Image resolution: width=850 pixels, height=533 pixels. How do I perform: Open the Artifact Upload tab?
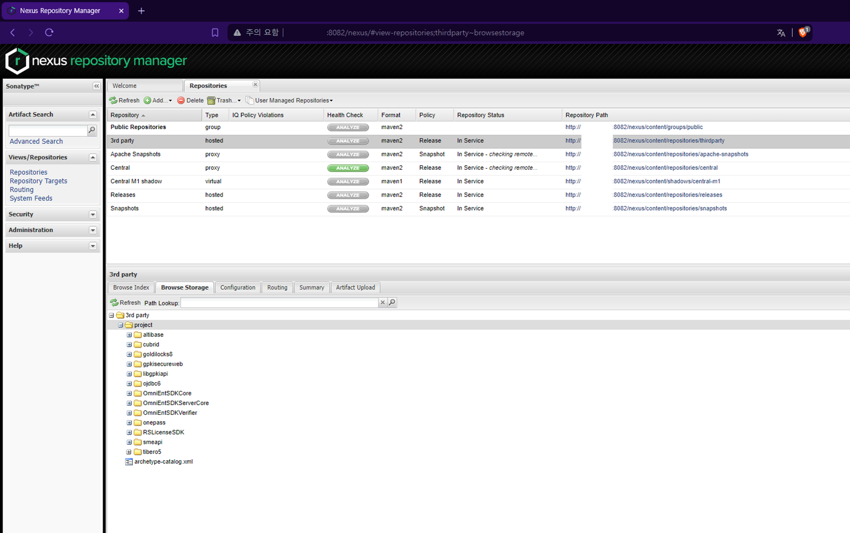pyautogui.click(x=355, y=287)
